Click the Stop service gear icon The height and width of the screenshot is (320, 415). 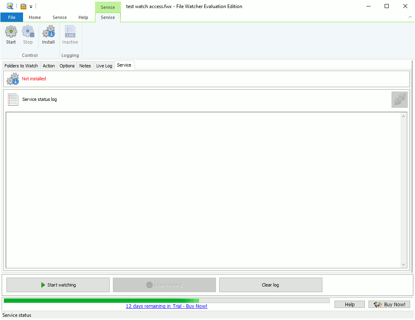(28, 31)
